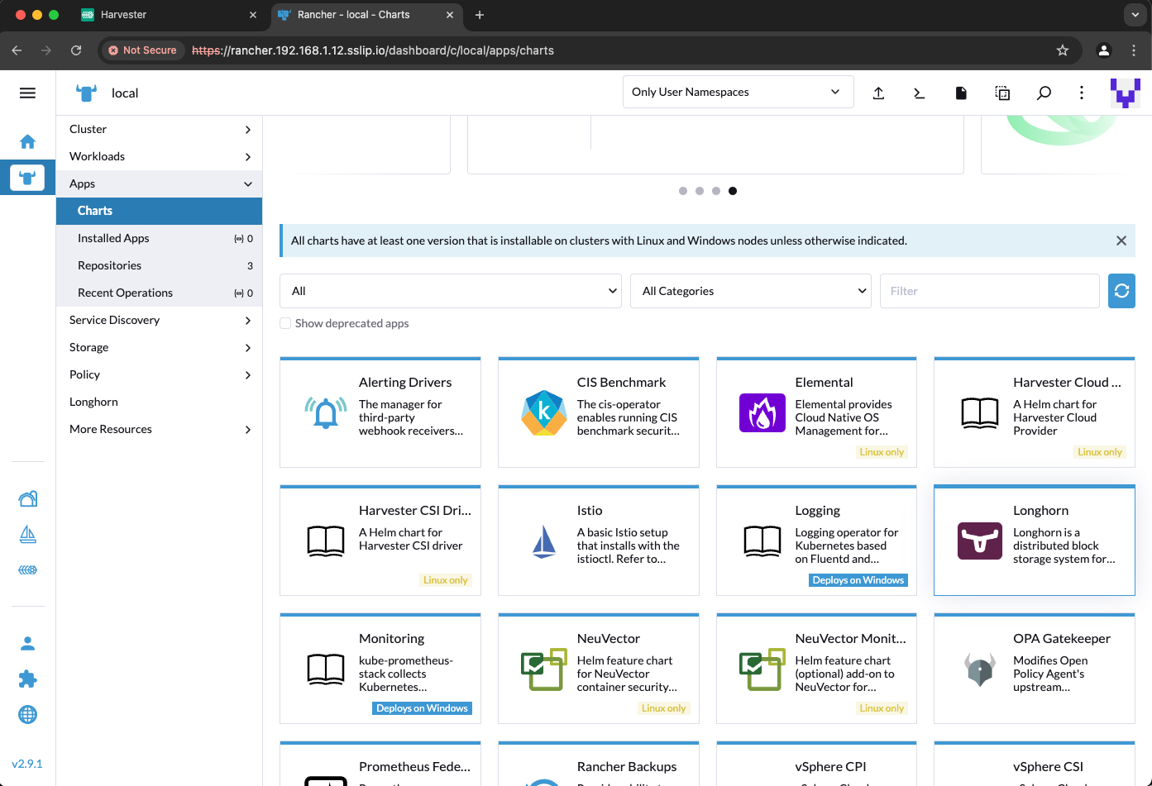Open user avatar menu
Image resolution: width=1152 pixels, height=786 pixels.
1125,93
